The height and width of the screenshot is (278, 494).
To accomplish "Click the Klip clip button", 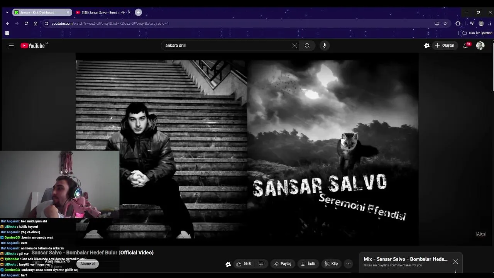I will point(331,264).
